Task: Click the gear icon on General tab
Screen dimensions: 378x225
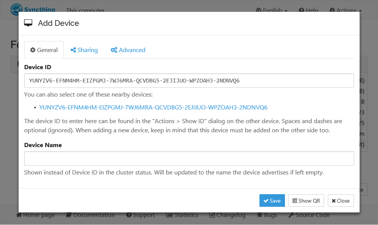Action: pyautogui.click(x=33, y=50)
